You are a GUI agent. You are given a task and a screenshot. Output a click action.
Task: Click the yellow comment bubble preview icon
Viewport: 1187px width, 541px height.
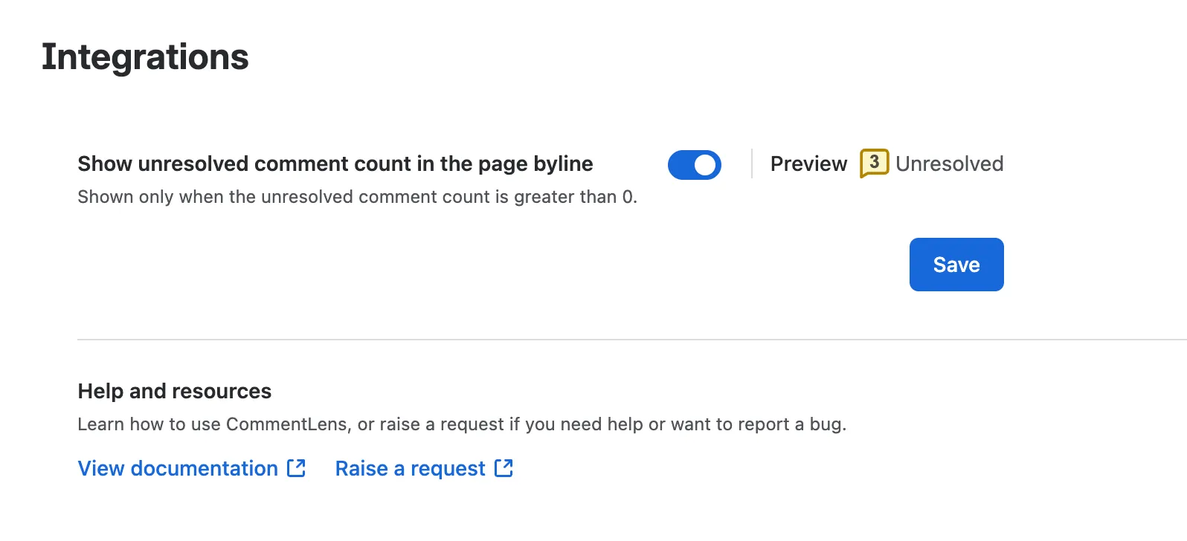[874, 163]
